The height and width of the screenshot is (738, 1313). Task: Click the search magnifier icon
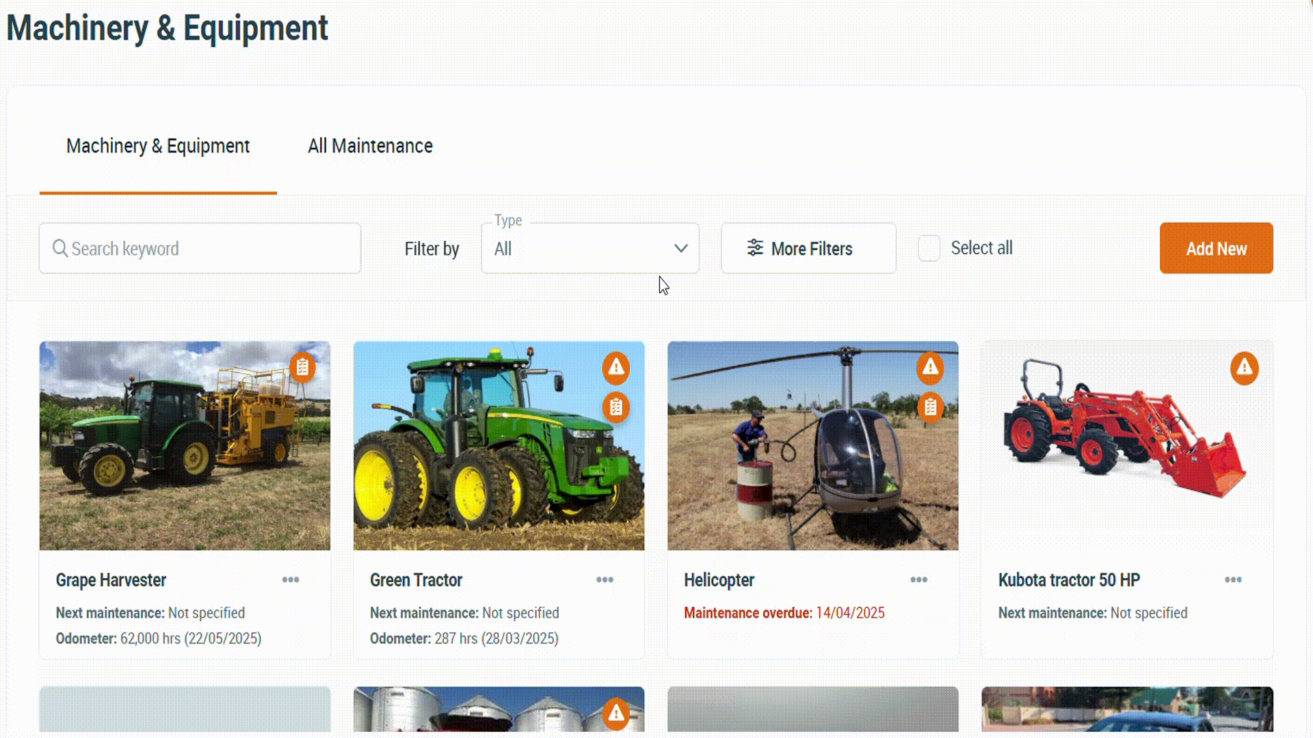(x=60, y=249)
